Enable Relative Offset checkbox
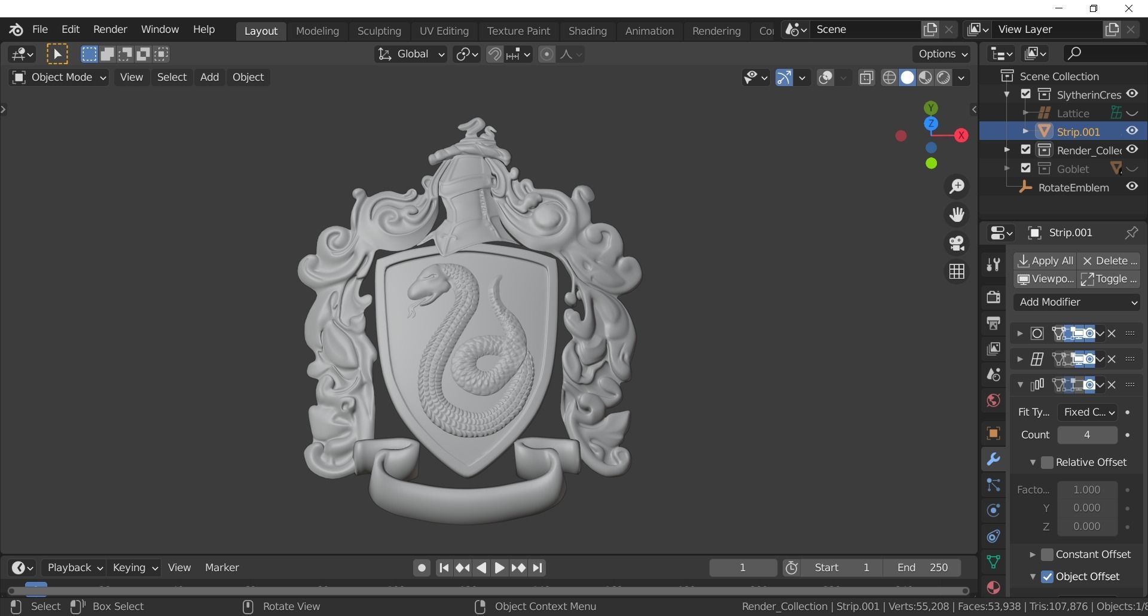 pos(1047,462)
